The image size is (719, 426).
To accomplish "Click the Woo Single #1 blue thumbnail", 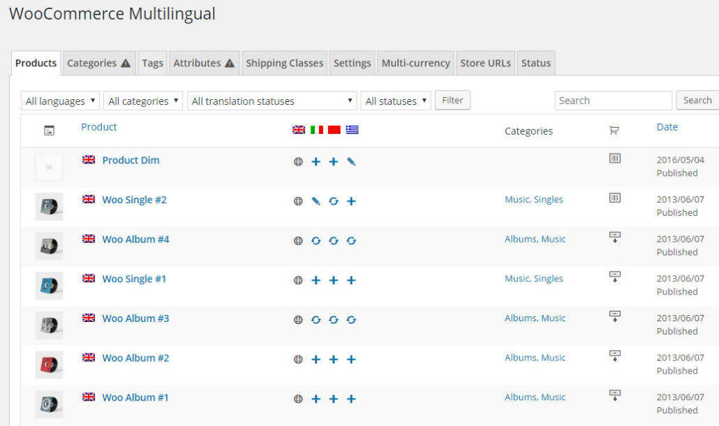I will 49,286.
